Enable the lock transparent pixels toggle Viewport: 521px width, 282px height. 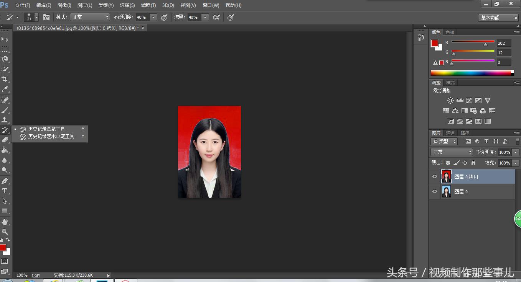[x=447, y=163]
